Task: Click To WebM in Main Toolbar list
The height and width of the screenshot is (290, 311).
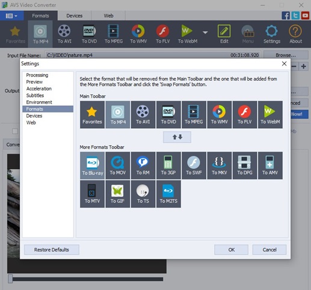Action: pos(270,114)
